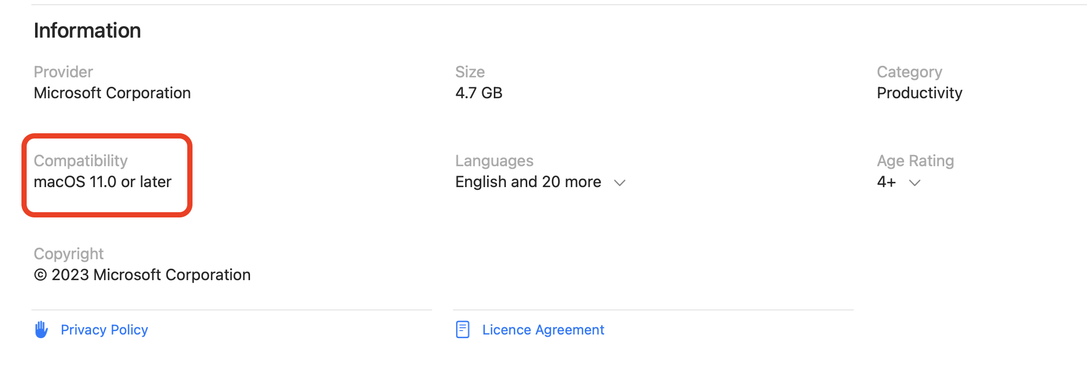This screenshot has width=1087, height=369.
Task: Click the Information section heading
Action: pos(87,30)
